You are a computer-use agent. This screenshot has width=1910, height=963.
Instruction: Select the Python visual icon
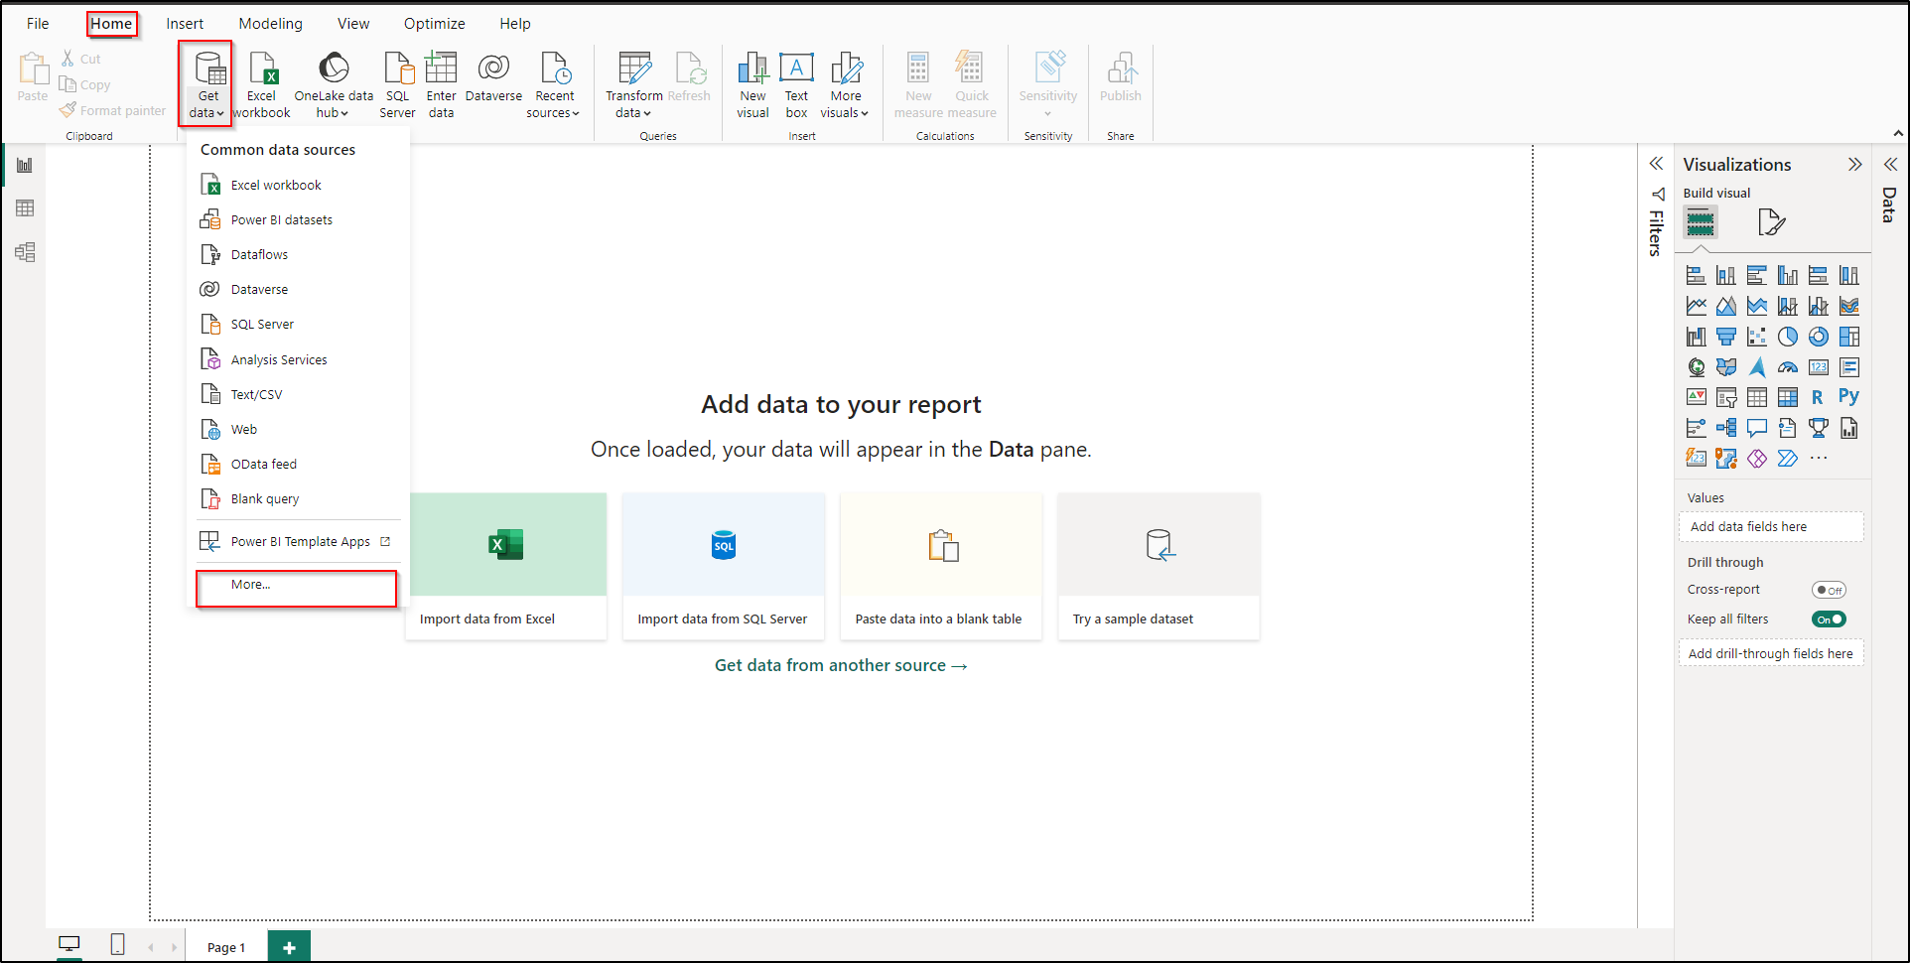pos(1848,397)
